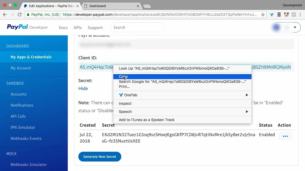Reload the page with the refresh icon
Screen dimensions: 305x171
point(20,15)
